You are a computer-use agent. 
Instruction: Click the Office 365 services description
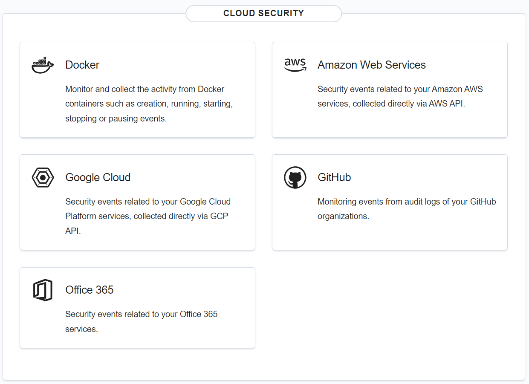click(141, 321)
